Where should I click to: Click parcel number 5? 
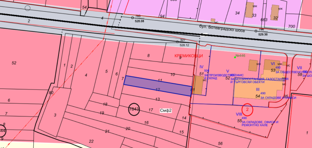pos(106,71)
